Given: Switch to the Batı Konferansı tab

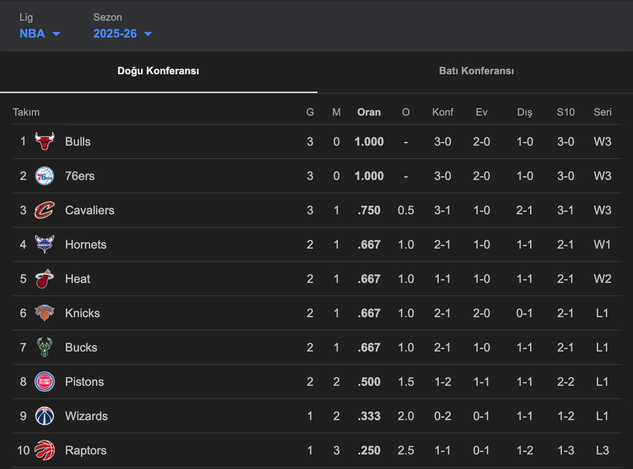Looking at the screenshot, I should tap(476, 71).
